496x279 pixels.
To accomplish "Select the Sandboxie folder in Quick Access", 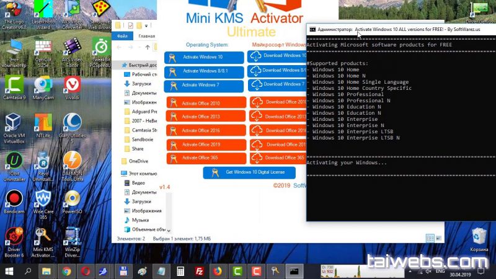I will tap(144, 140).
